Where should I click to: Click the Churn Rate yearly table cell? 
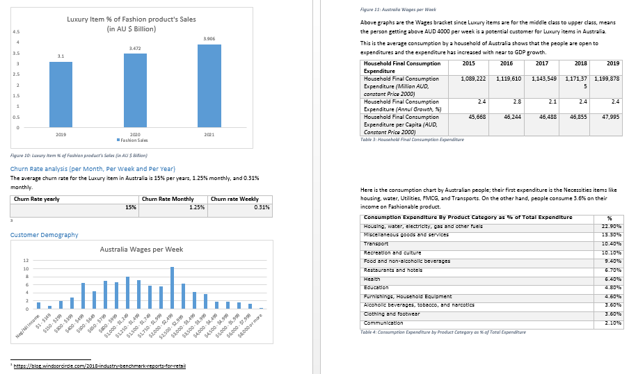coord(37,200)
